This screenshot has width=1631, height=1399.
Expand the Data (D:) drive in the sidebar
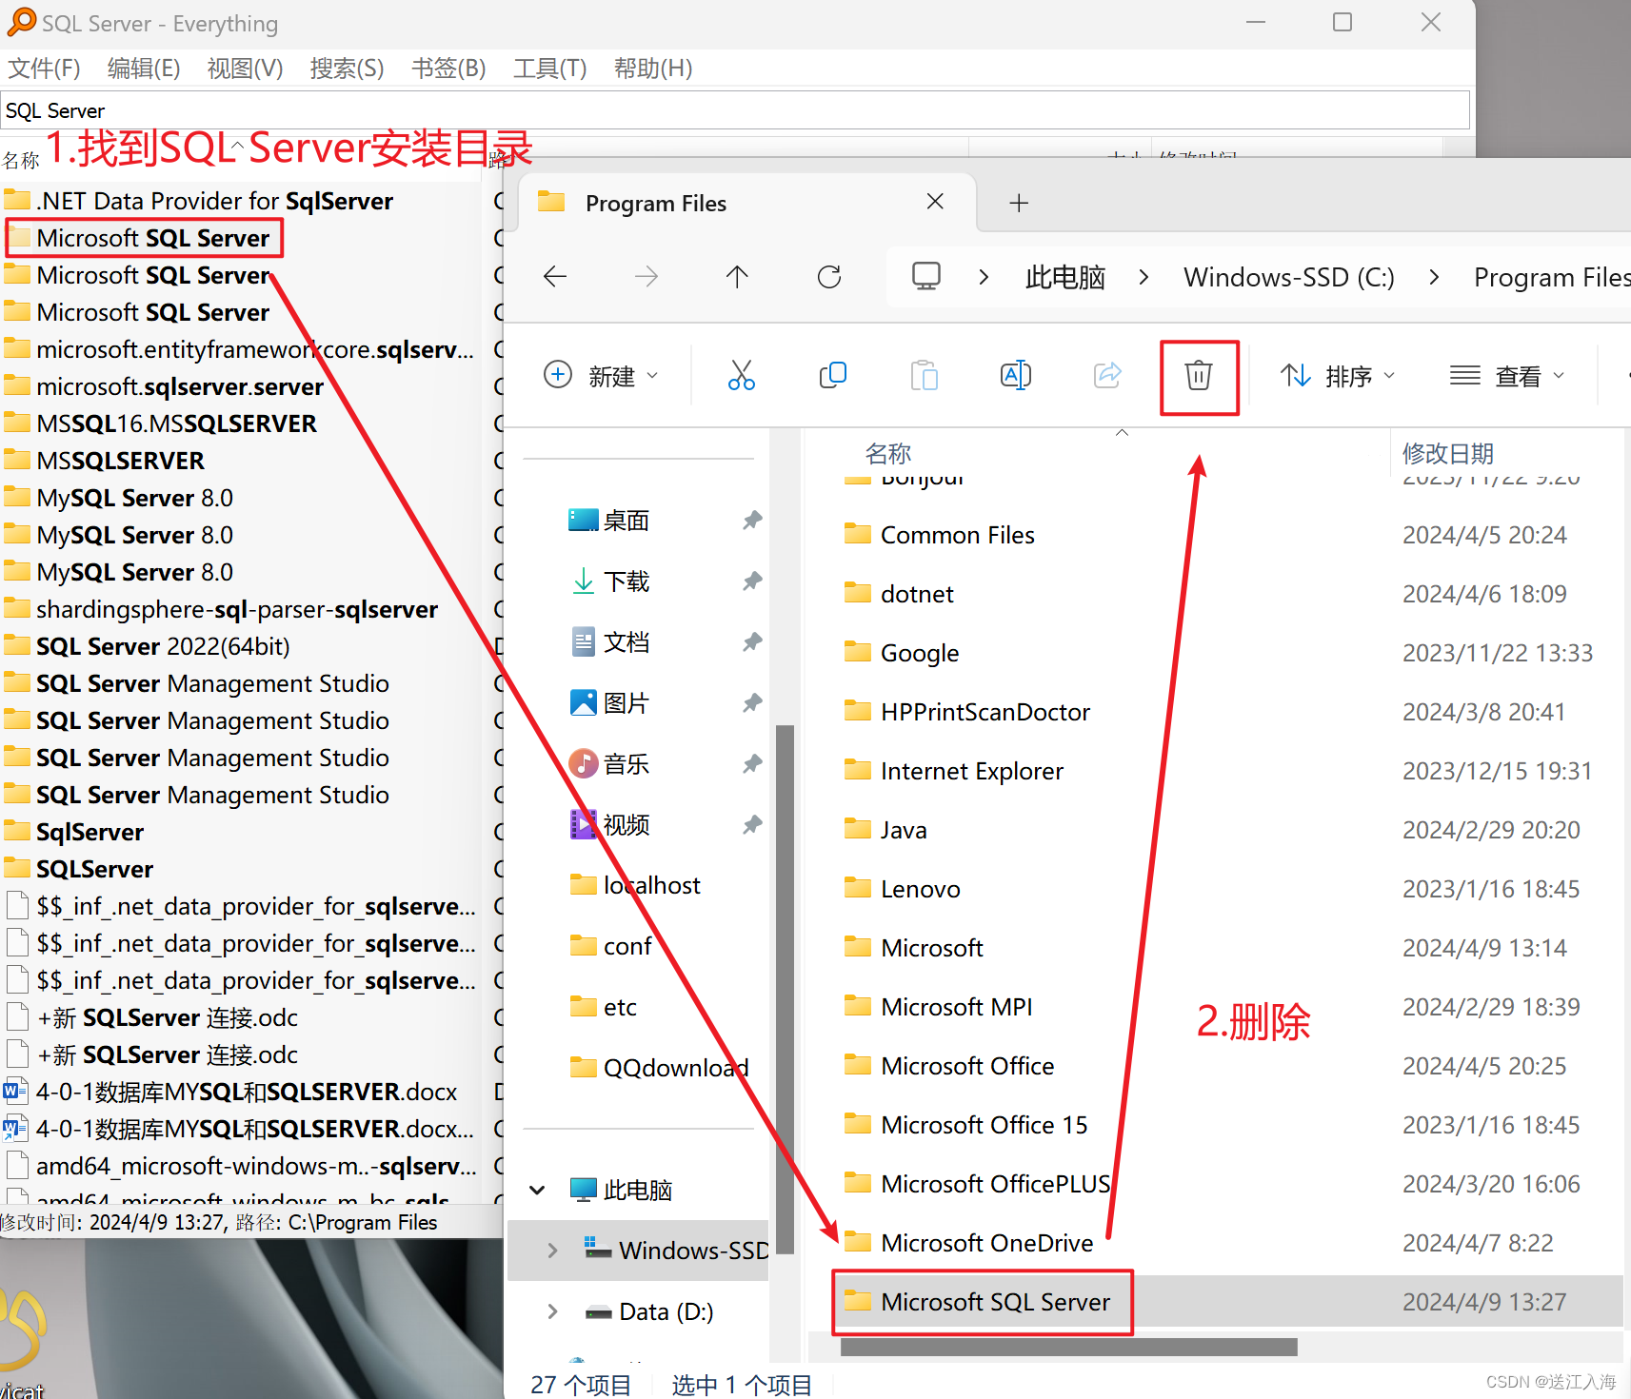[x=552, y=1311]
